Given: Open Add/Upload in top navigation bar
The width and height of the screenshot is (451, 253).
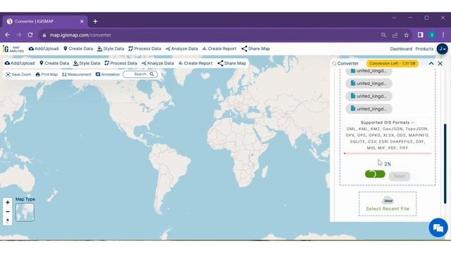Looking at the screenshot, I should [x=44, y=48].
